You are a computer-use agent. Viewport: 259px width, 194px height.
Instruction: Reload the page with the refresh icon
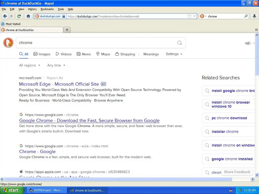pyautogui.click(x=19, y=16)
